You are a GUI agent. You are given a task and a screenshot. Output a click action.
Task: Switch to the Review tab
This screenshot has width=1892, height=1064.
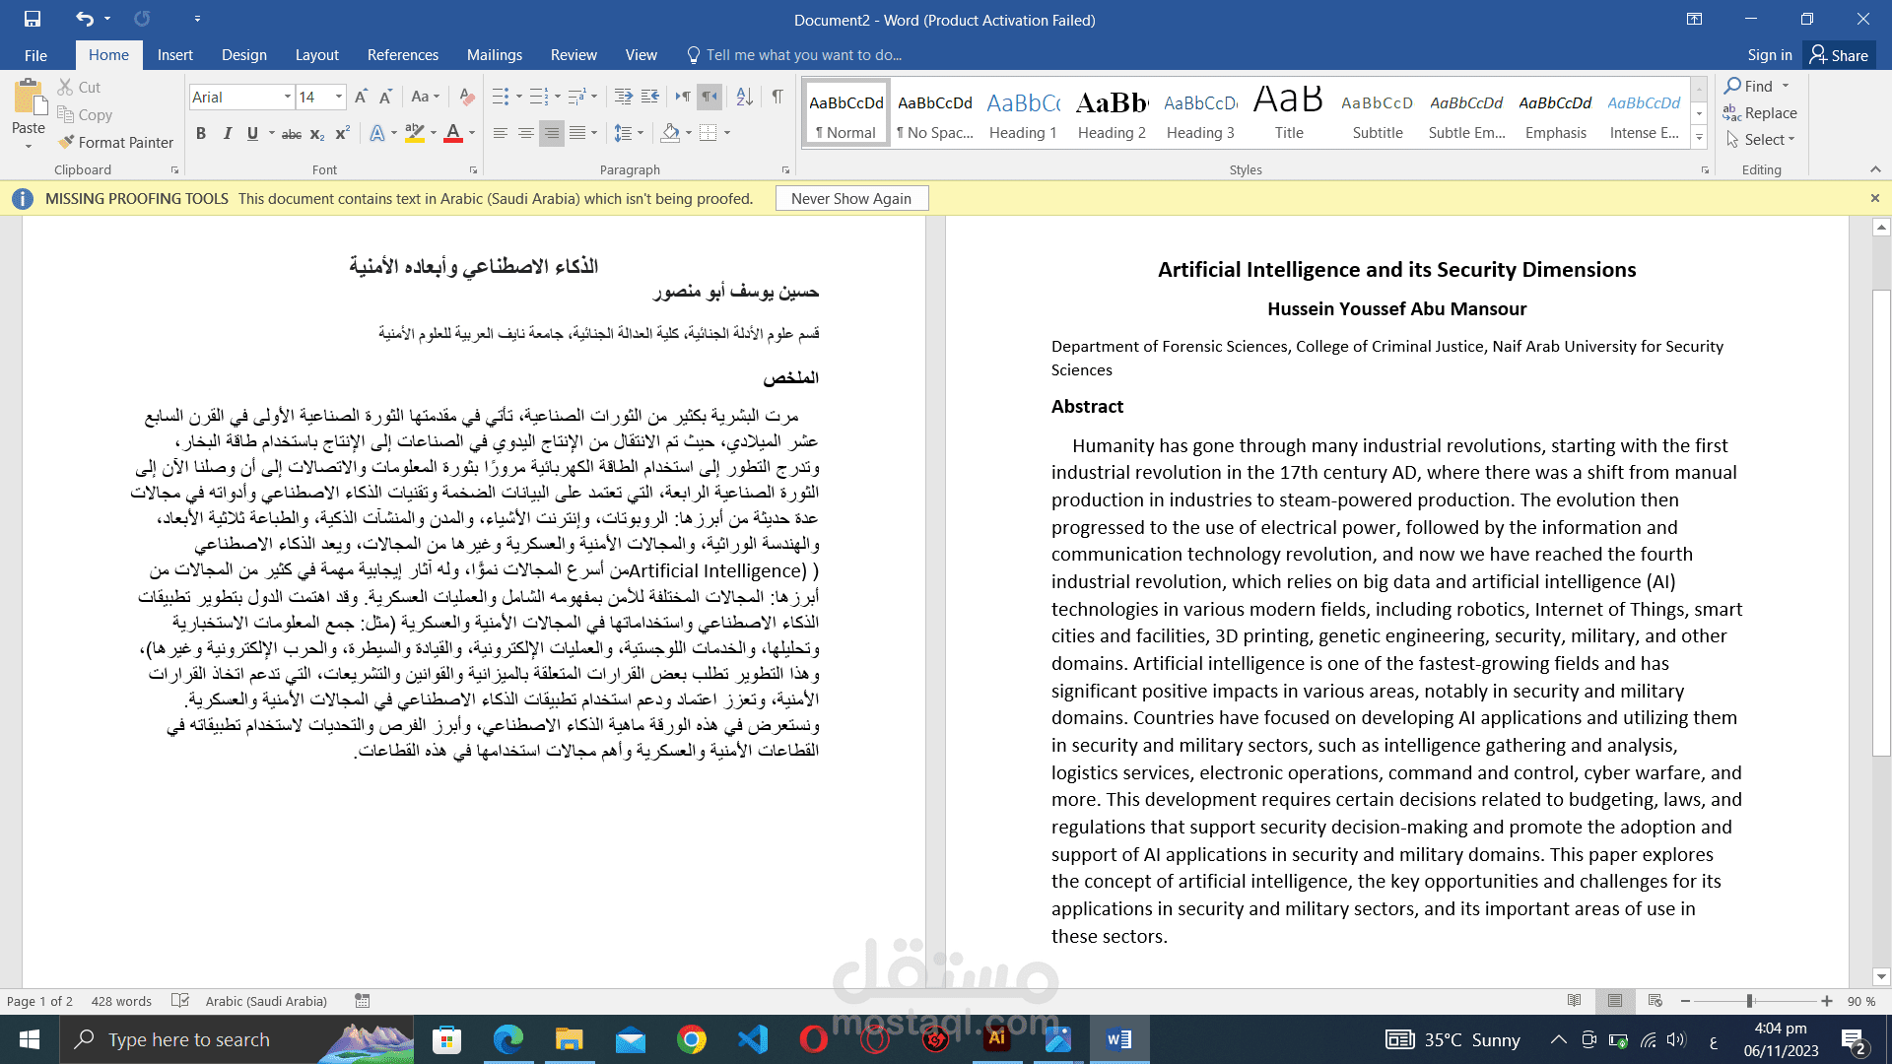(574, 55)
